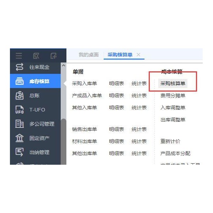Click the sidebar vertical scrollbar thumb
The image size is (213, 213).
[64, 141]
